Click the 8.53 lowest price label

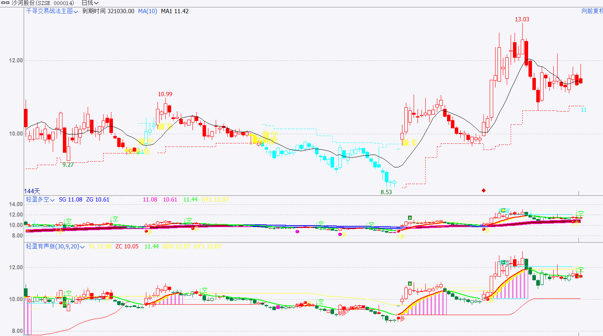click(x=386, y=192)
